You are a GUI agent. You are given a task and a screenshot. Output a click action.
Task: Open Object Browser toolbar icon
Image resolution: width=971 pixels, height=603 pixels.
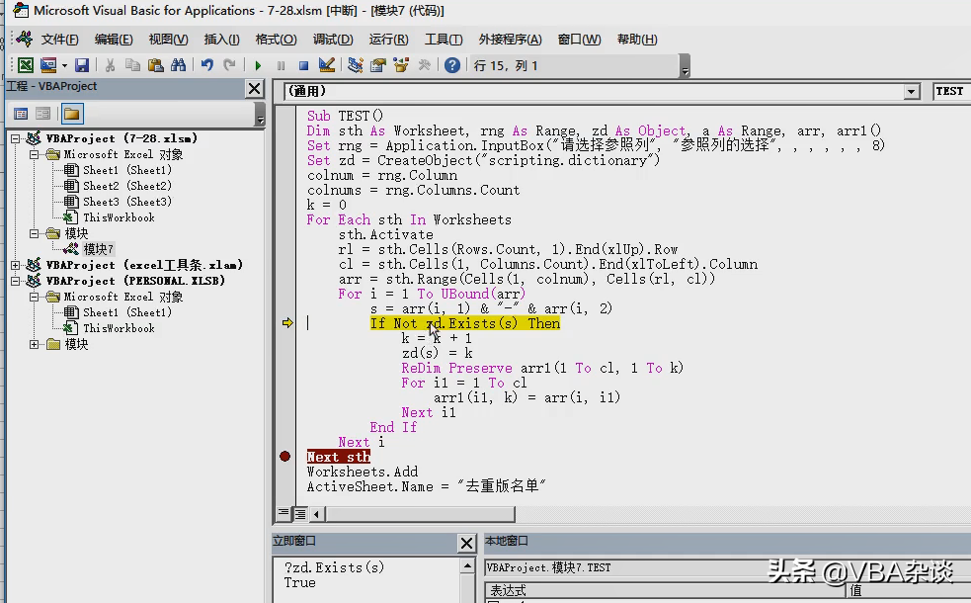click(401, 65)
